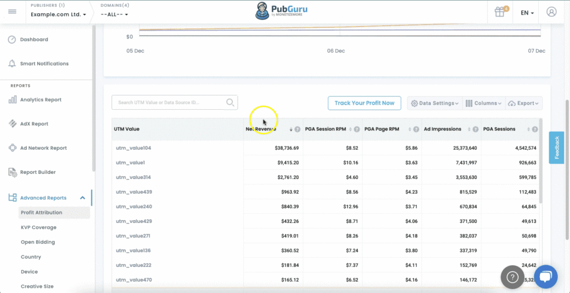Collapse the Advanced Reports section

click(82, 198)
